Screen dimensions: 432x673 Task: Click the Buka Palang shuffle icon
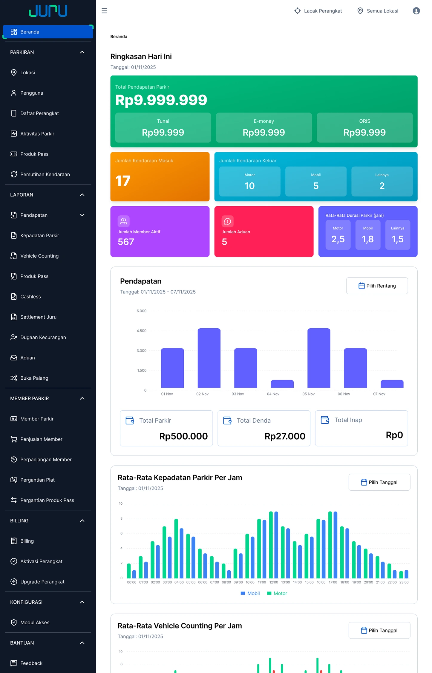tap(14, 378)
